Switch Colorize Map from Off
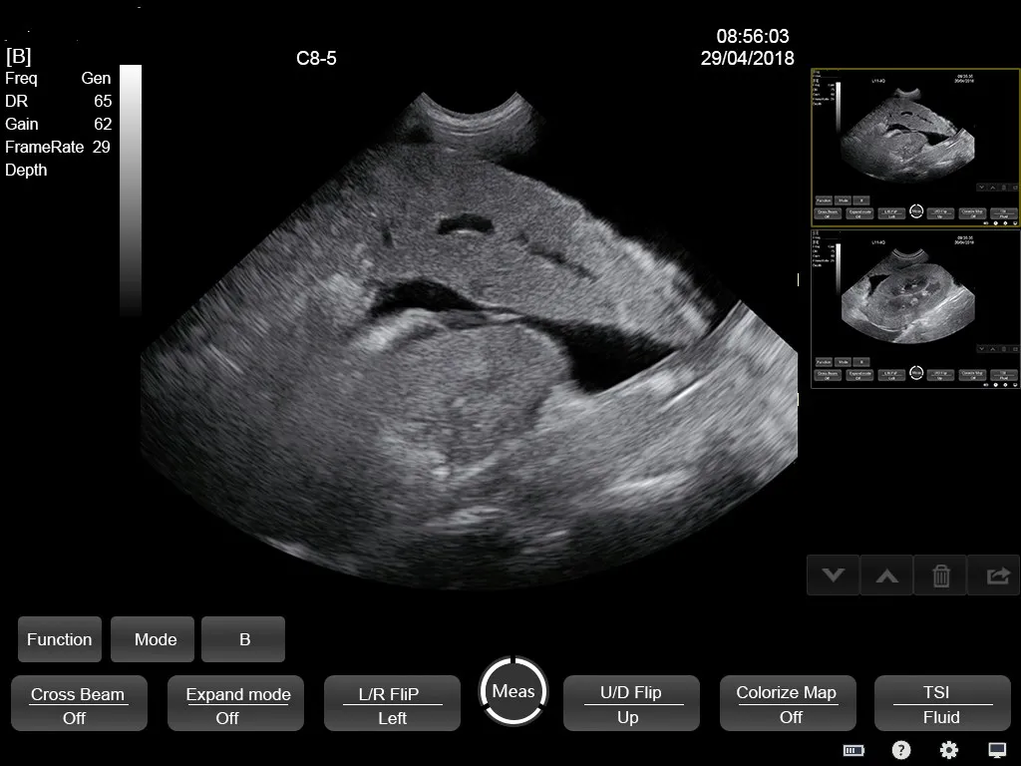1021x766 pixels. (788, 703)
